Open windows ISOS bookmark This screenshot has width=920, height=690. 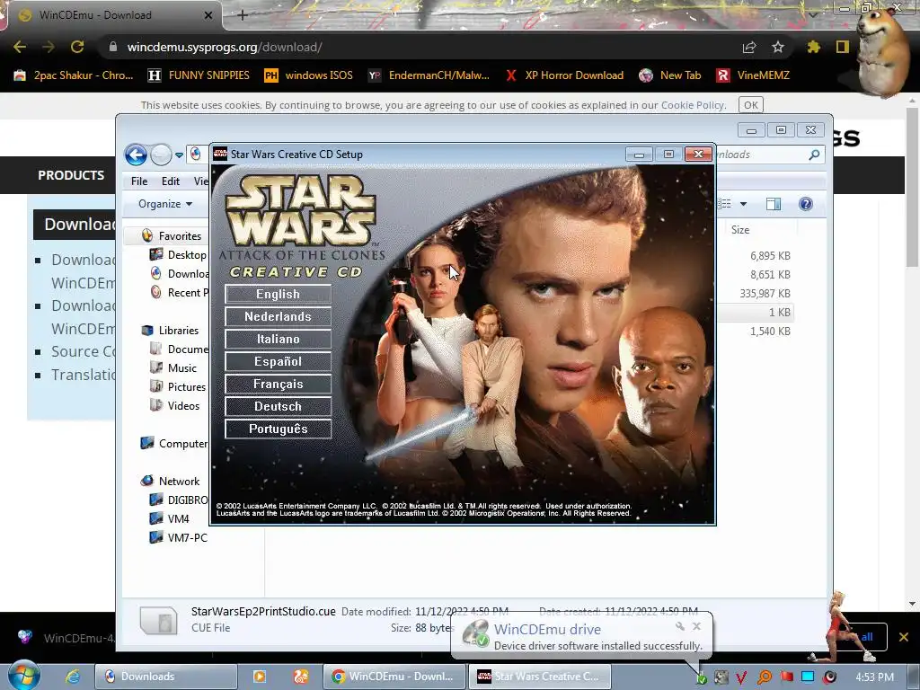click(309, 75)
